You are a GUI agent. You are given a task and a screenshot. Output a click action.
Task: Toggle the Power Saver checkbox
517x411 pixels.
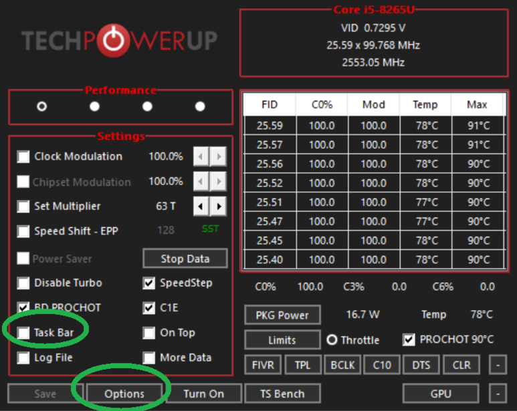(x=23, y=258)
